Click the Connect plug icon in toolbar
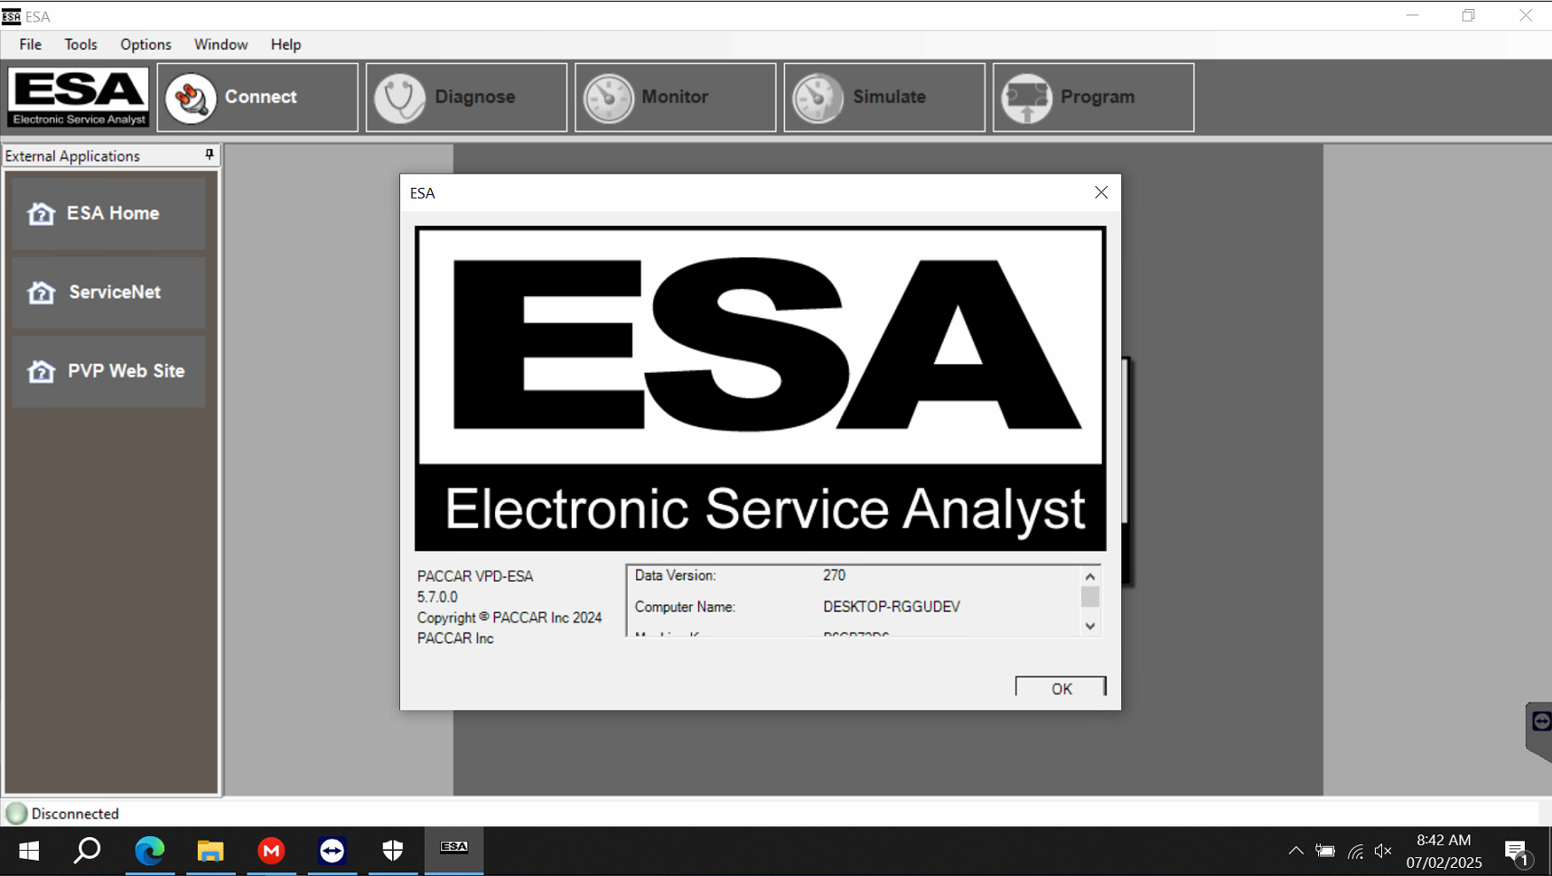The image size is (1552, 876). [x=192, y=98]
